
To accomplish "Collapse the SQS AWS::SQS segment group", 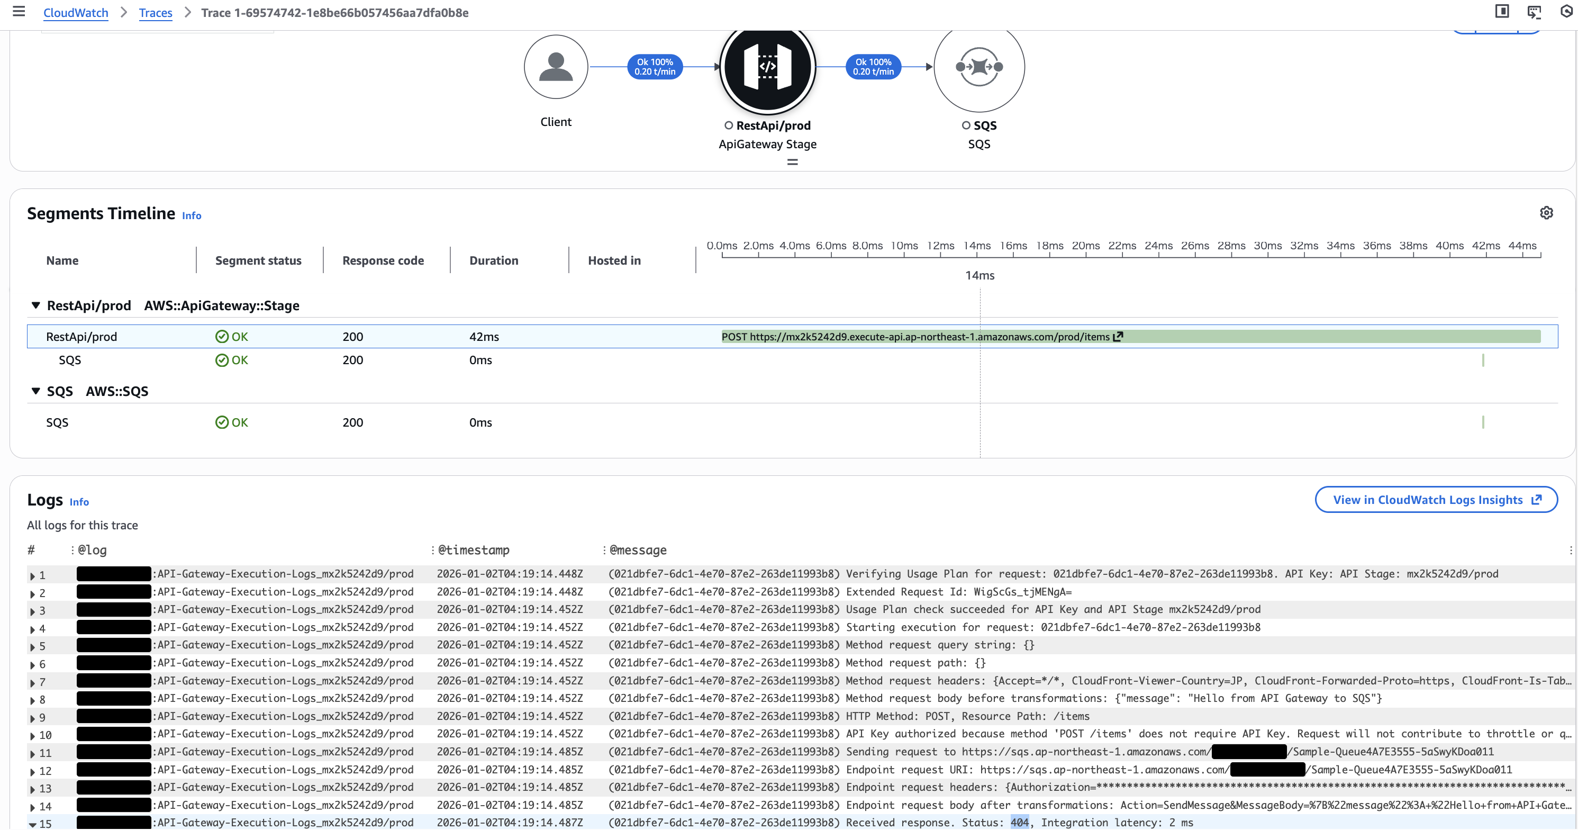I will click(35, 391).
